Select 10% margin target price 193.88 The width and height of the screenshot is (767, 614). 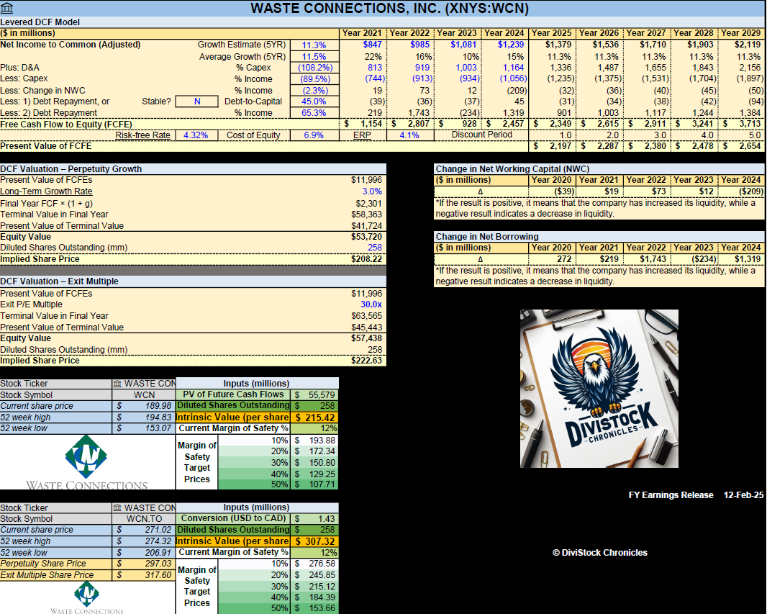coord(314,441)
